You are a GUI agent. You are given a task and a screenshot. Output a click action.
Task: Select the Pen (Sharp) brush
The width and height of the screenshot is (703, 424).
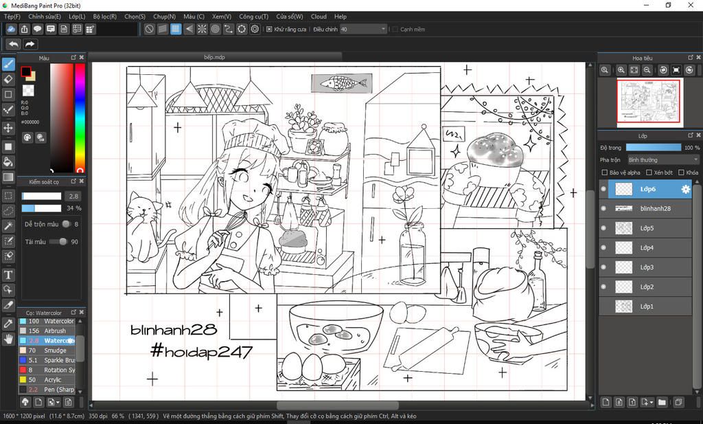pyautogui.click(x=47, y=390)
